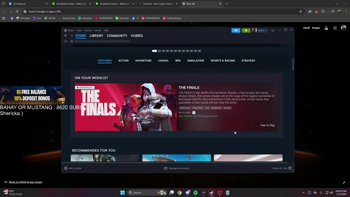Screen dimensions: 350x197
Task: Select the STRATEGY genre tab
Action: (x=248, y=60)
